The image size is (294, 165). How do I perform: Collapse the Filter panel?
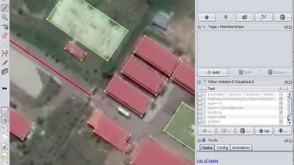coord(199,82)
